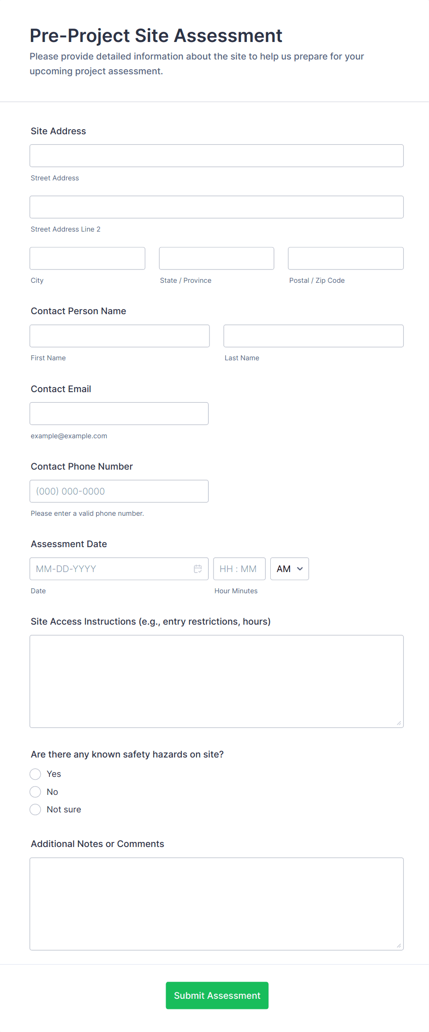Choose Not sure for known safety hazards
The width and height of the screenshot is (429, 1032).
pyautogui.click(x=35, y=809)
